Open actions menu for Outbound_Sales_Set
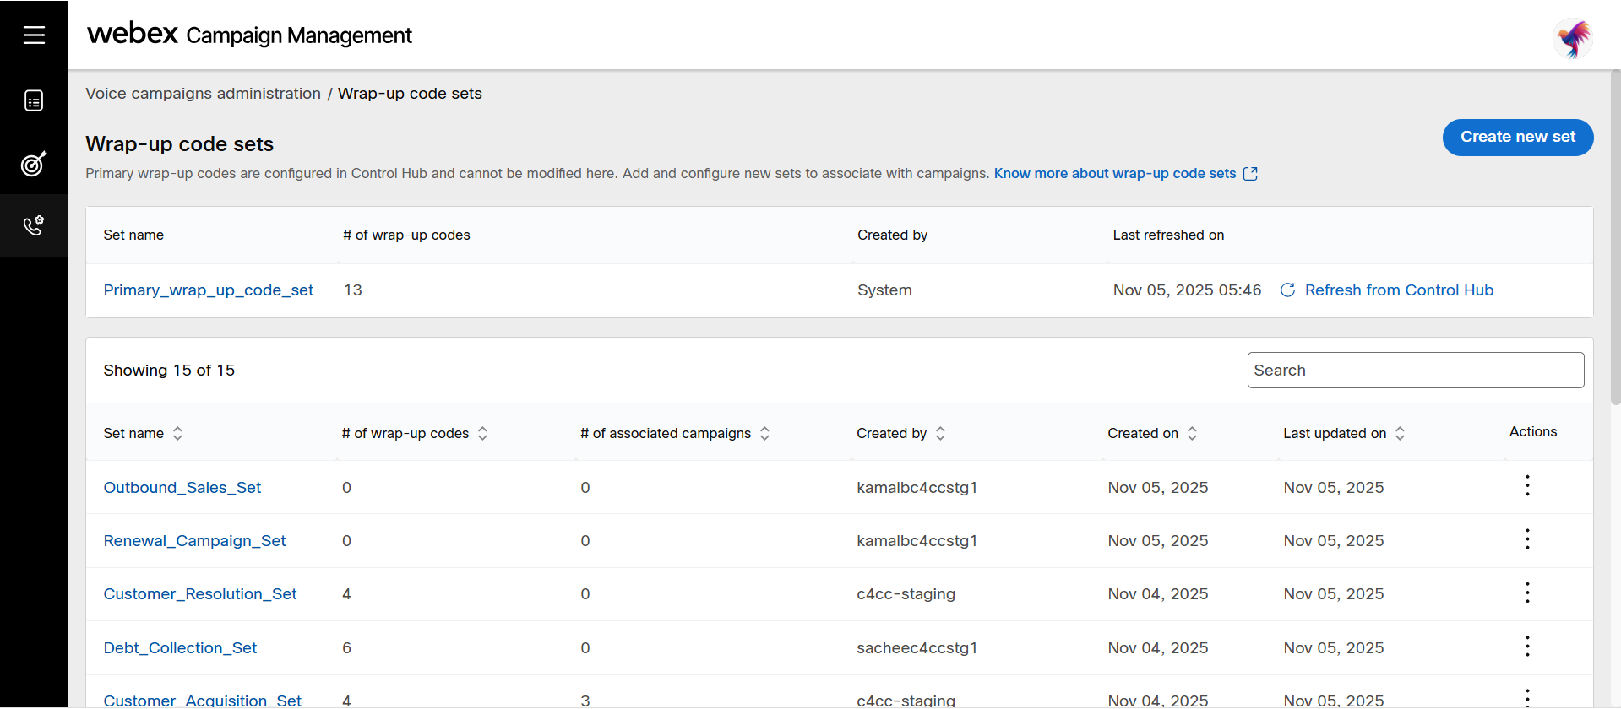The height and width of the screenshot is (709, 1621). [x=1527, y=486]
